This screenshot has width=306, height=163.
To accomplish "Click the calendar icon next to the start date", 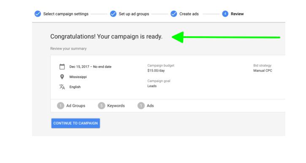I will (x=62, y=67).
